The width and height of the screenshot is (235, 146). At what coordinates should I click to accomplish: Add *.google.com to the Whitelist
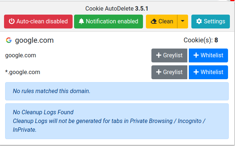pos(208,72)
